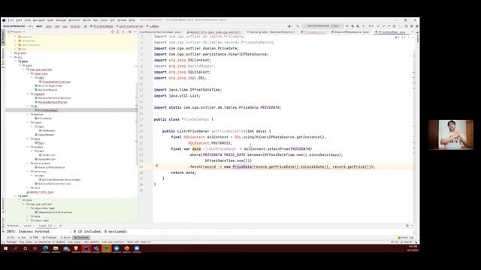Open the Terminal tool window button
Screen dimensions: 481x270
[82, 238]
